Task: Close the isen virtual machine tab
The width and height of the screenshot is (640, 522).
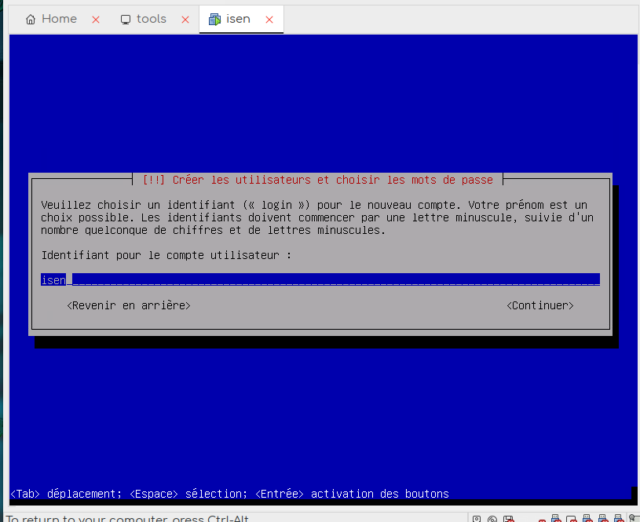Action: coord(269,20)
